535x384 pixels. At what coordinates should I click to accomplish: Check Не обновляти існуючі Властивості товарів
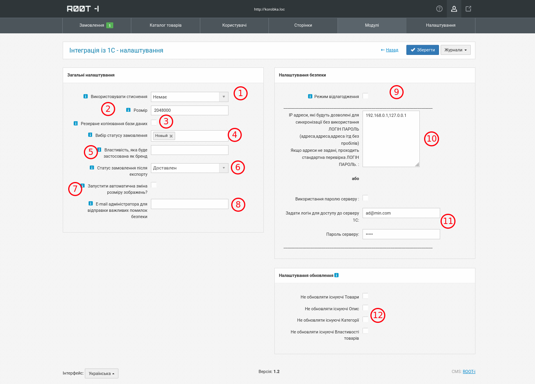(x=365, y=331)
